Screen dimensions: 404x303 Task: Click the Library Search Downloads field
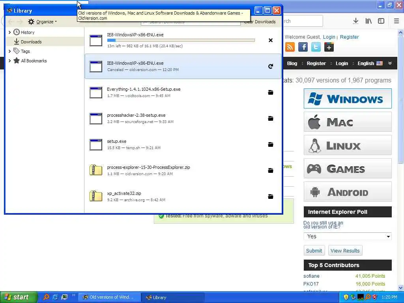[x=191, y=22]
